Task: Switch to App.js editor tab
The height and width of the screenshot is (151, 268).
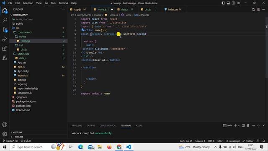Action: [78, 9]
